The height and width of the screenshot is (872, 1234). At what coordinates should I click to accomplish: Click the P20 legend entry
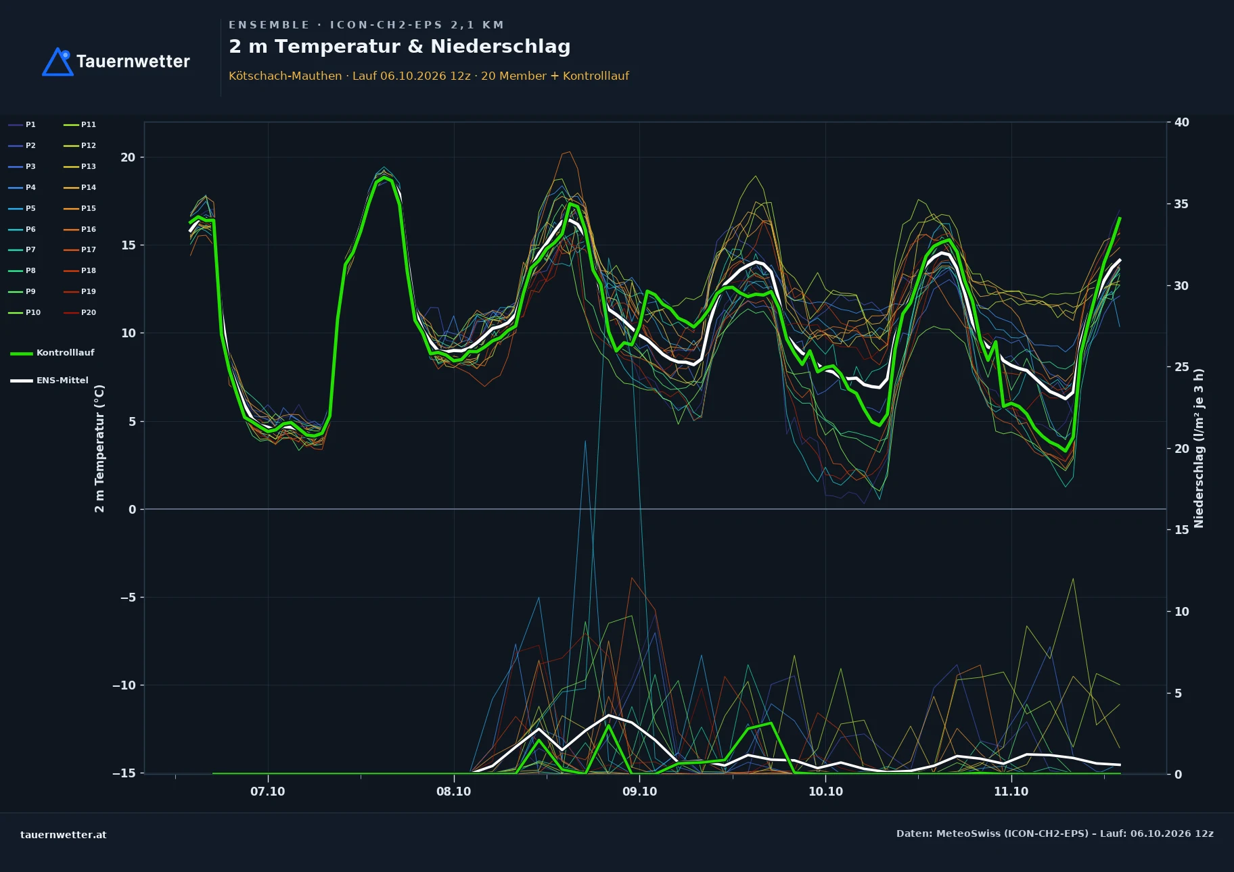coord(80,312)
